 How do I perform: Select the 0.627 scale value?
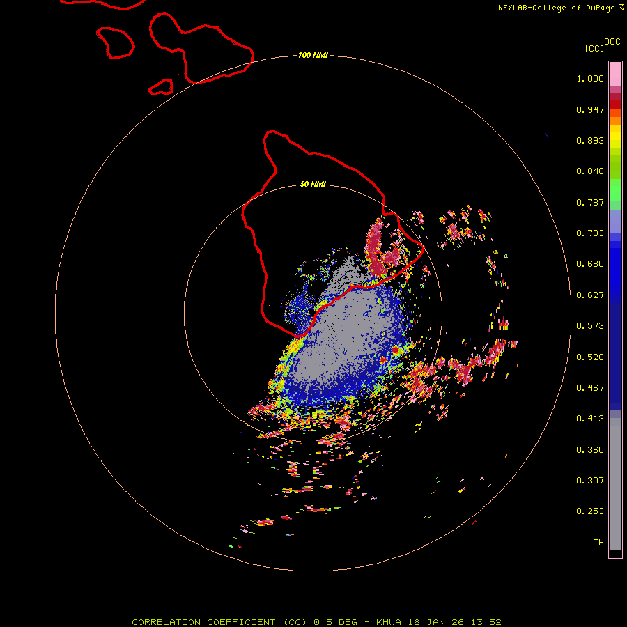click(x=590, y=295)
